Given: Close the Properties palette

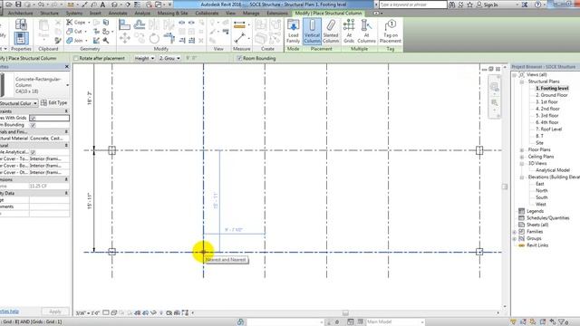Looking at the screenshot, I should [67, 66].
